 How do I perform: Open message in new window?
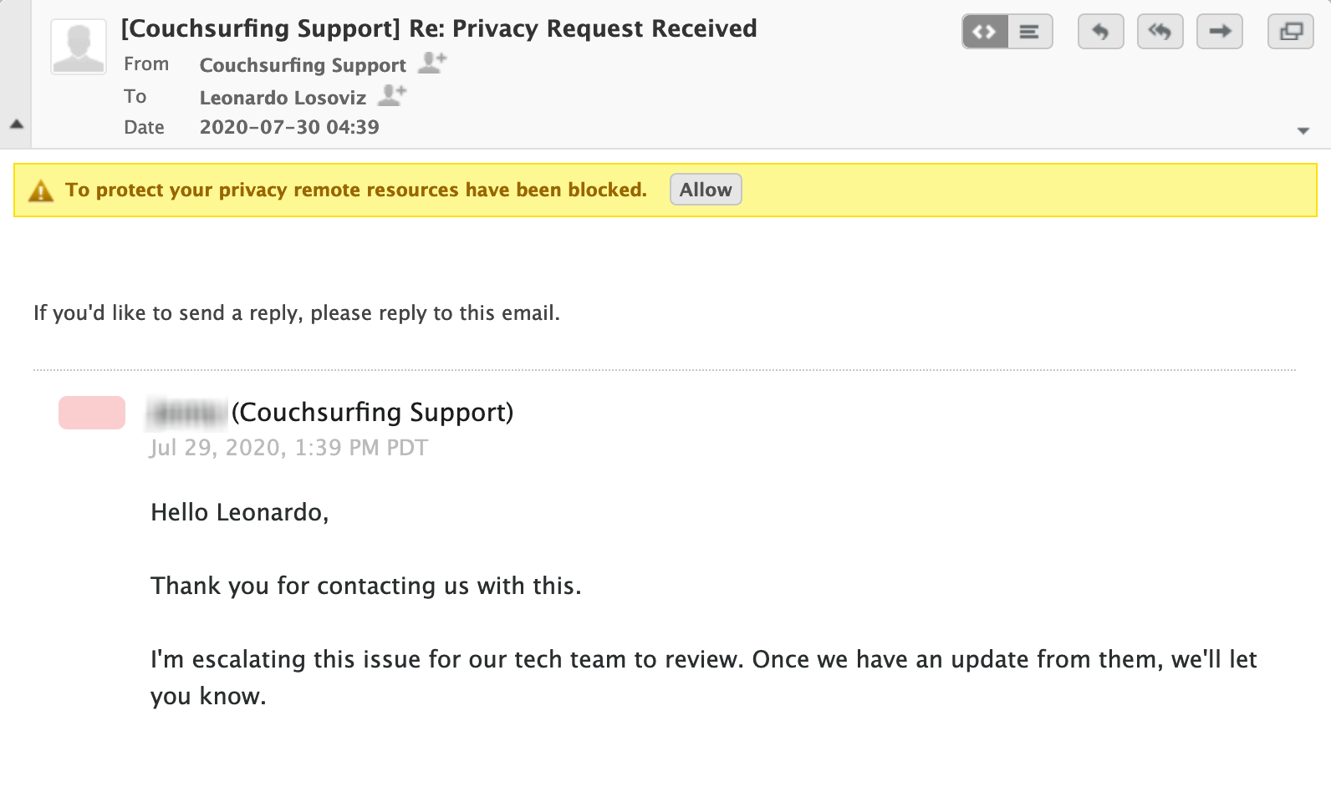(x=1291, y=32)
